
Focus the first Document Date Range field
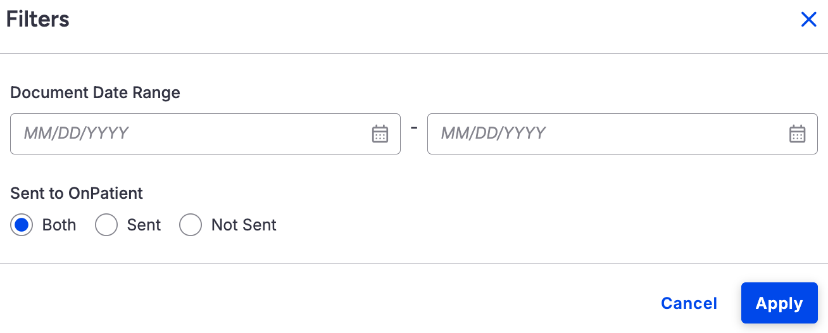click(205, 134)
